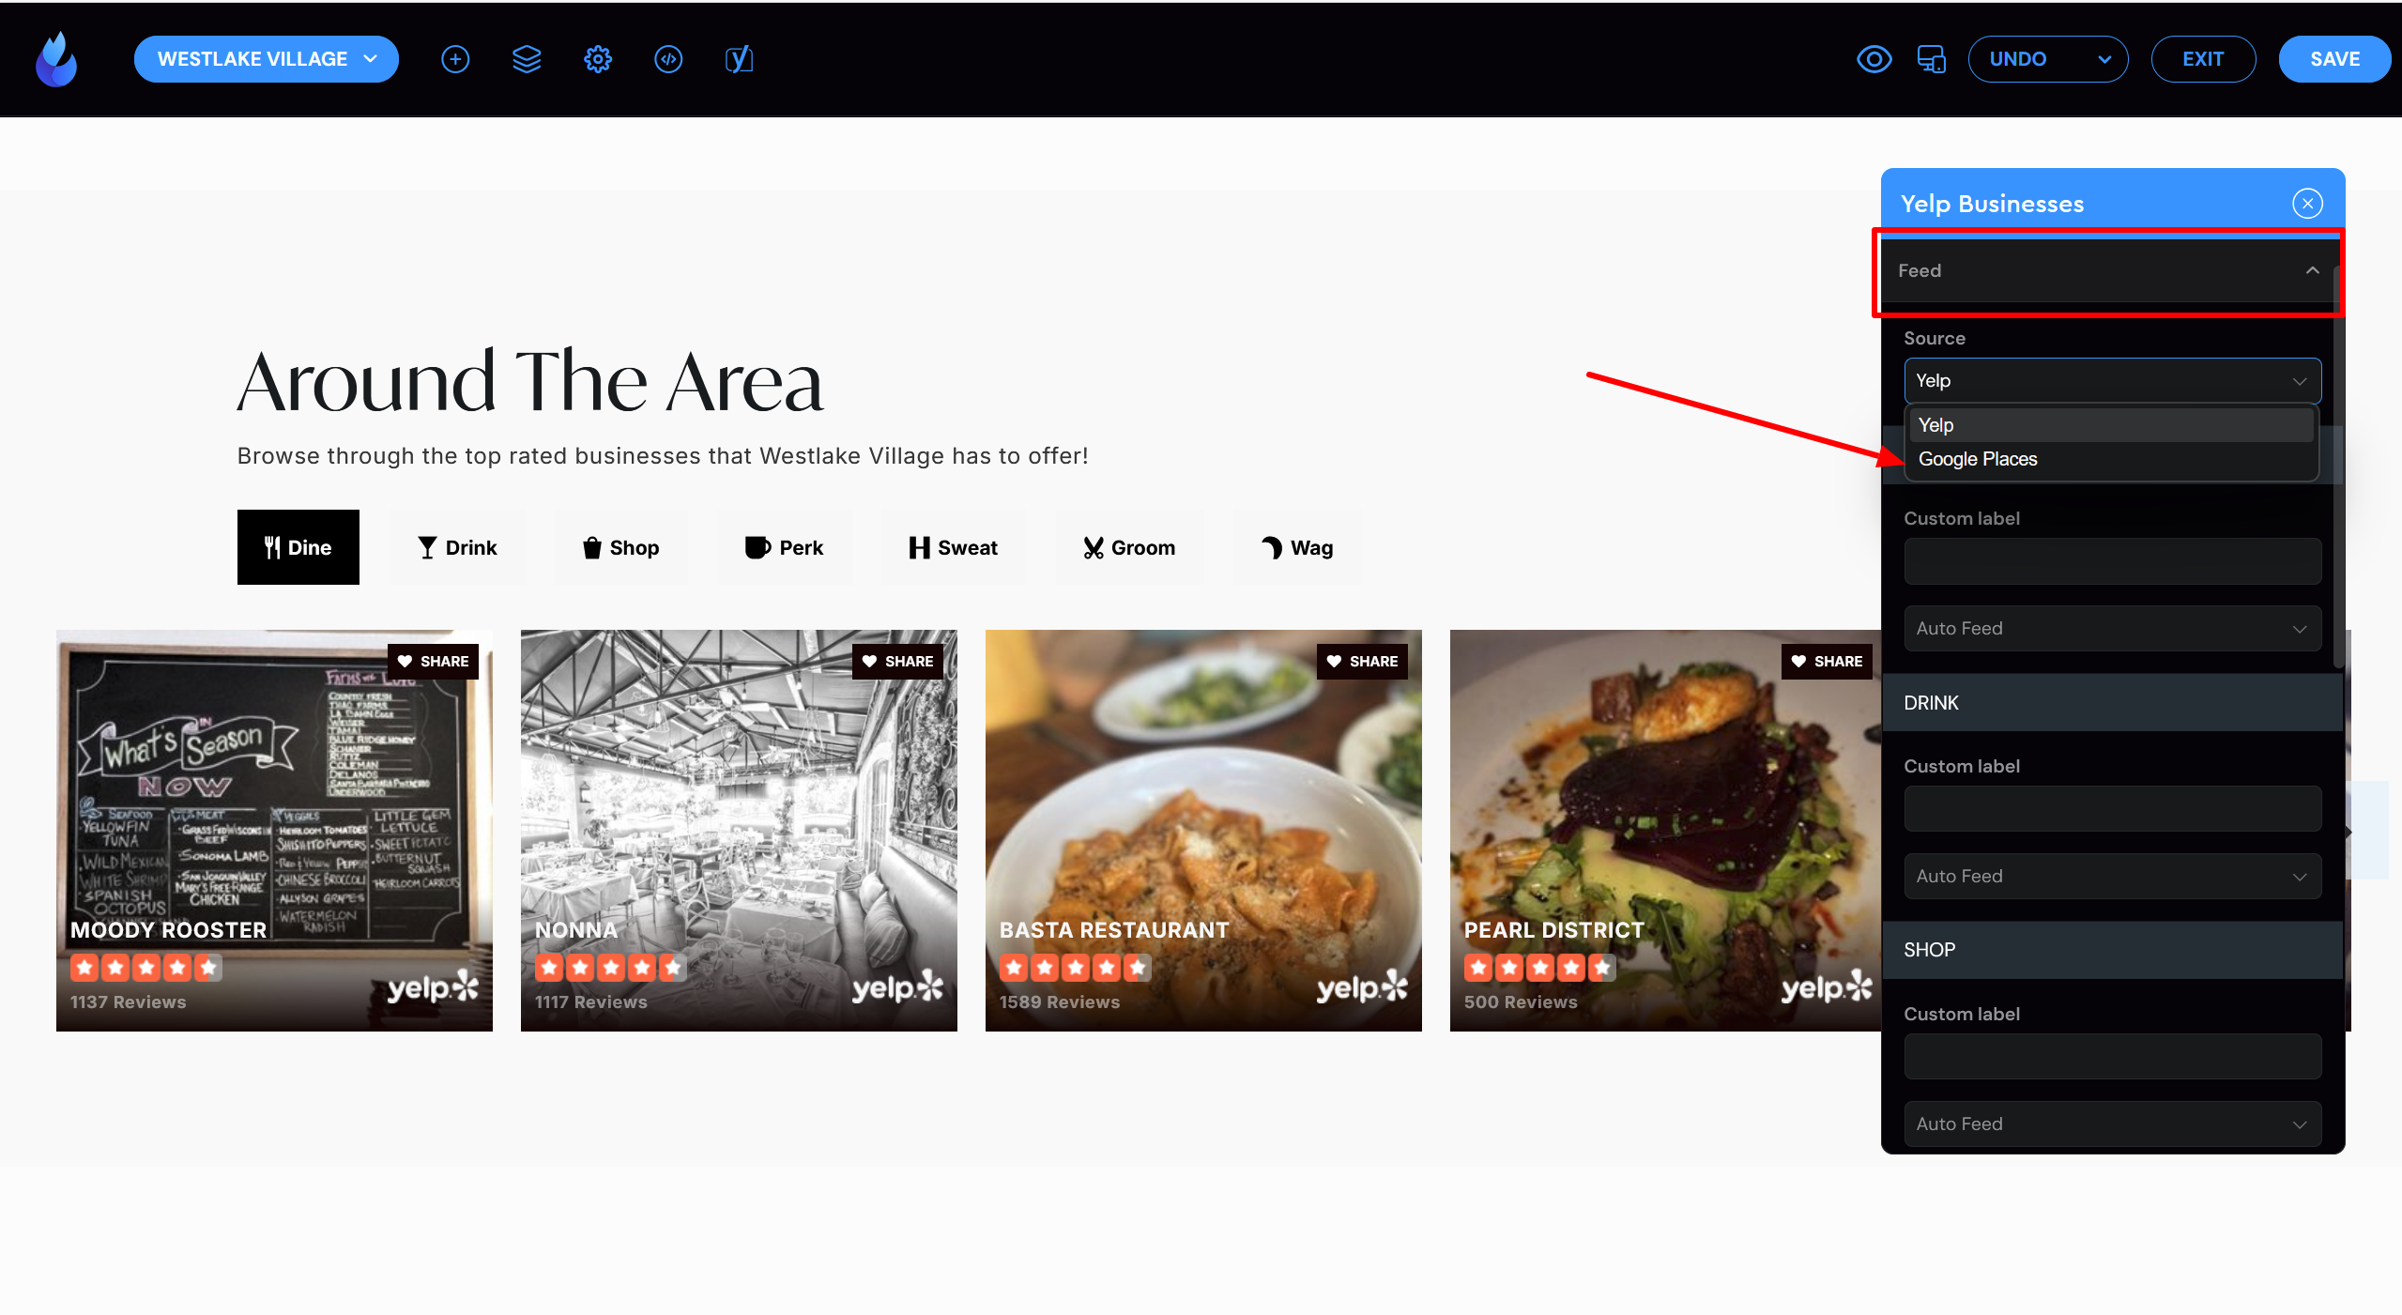Click the Exit button
The height and width of the screenshot is (1315, 2402).
2203,59
